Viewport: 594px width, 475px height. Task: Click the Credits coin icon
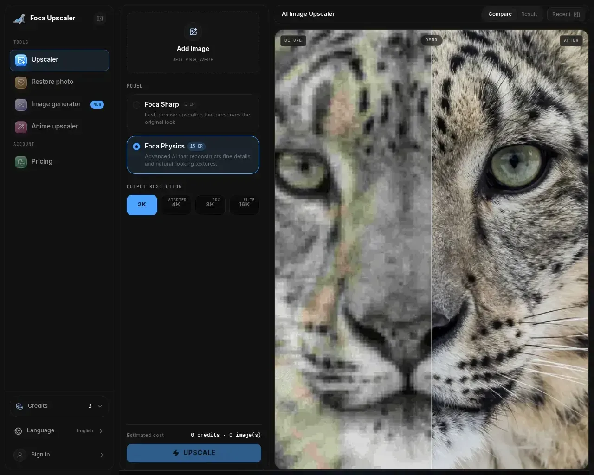pyautogui.click(x=19, y=406)
